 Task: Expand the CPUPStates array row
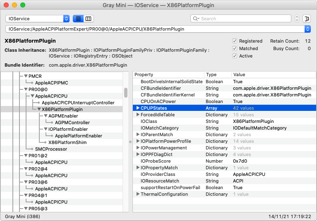(x=138, y=108)
